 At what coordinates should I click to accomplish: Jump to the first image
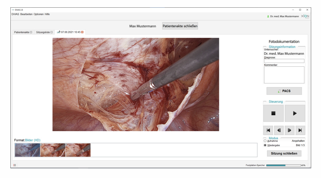tap(268, 130)
